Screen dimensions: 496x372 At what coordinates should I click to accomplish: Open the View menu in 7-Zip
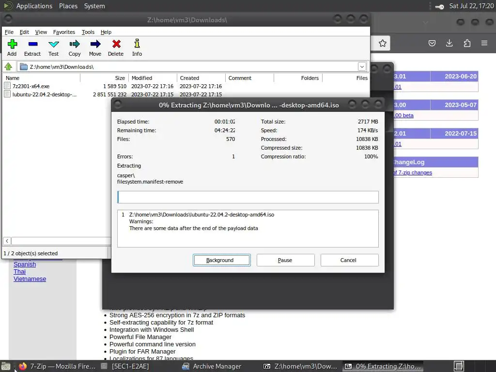point(41,32)
